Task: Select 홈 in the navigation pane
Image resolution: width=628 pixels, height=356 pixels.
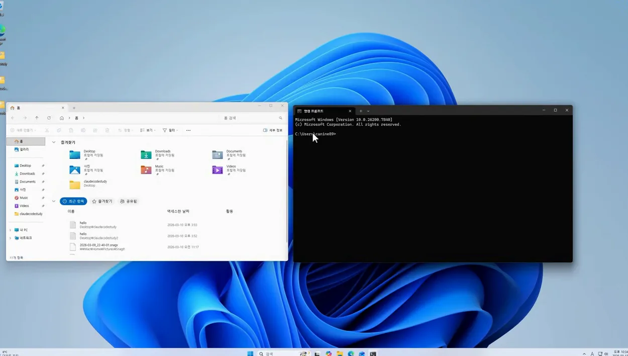Action: 26,142
